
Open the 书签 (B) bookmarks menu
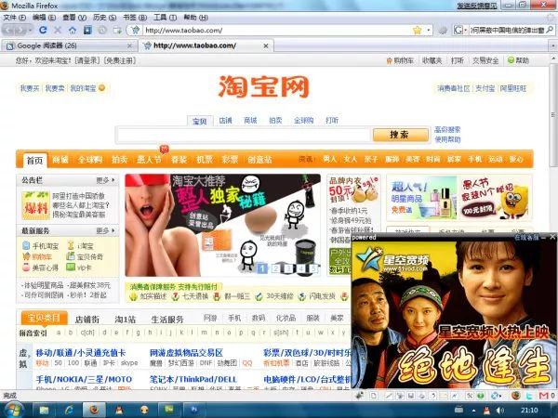(135, 18)
